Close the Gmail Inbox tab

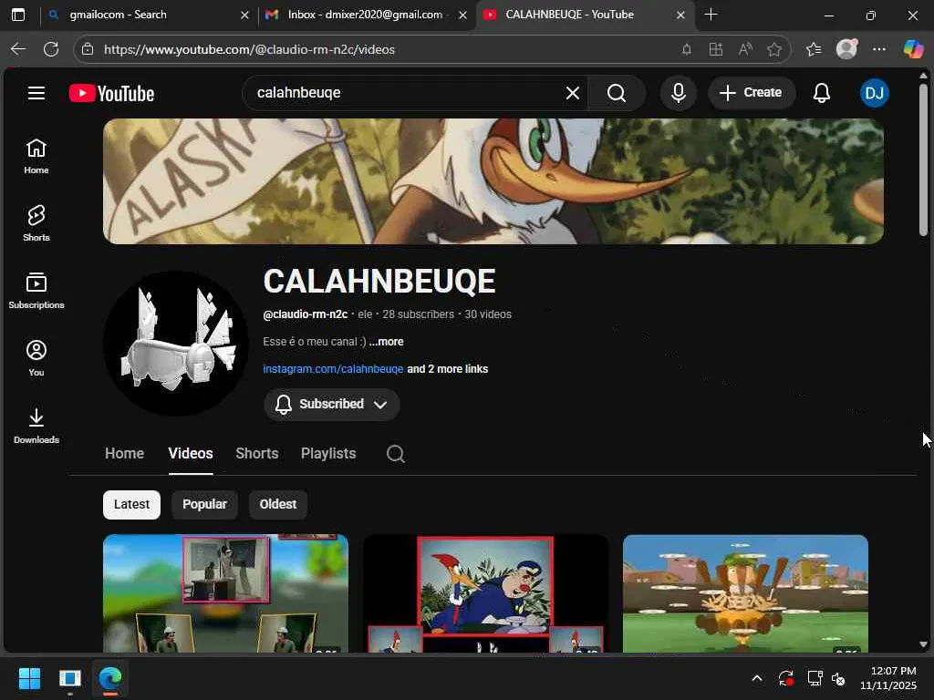pos(462,15)
